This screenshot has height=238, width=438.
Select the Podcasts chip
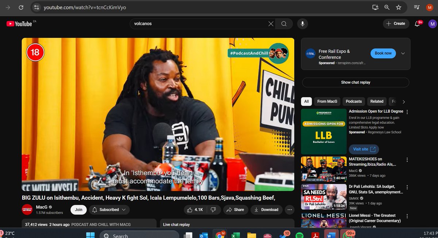click(x=354, y=101)
